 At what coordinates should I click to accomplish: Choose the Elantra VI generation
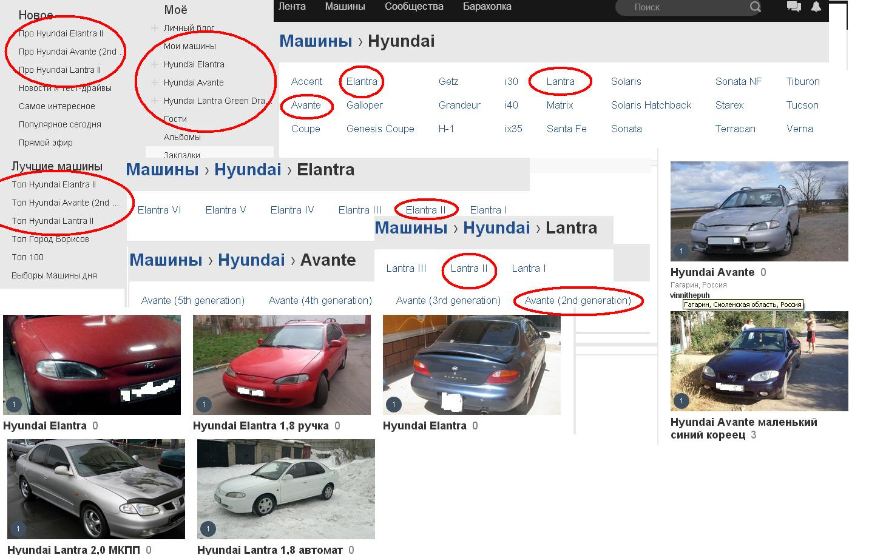click(159, 210)
